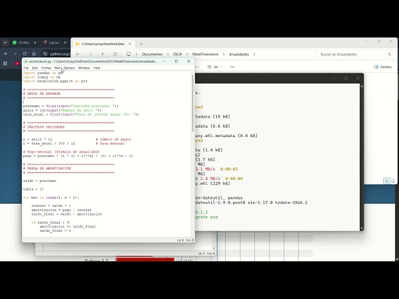
Task: Navigate to ESCA in the breadcrumb
Action: pos(177,54)
